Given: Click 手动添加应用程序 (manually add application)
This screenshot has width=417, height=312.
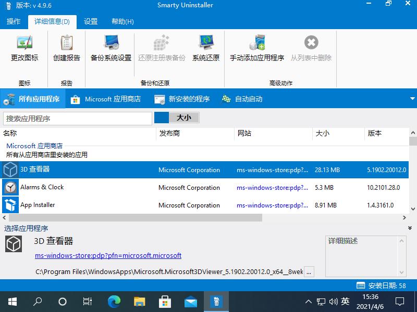Looking at the screenshot, I should pyautogui.click(x=257, y=48).
